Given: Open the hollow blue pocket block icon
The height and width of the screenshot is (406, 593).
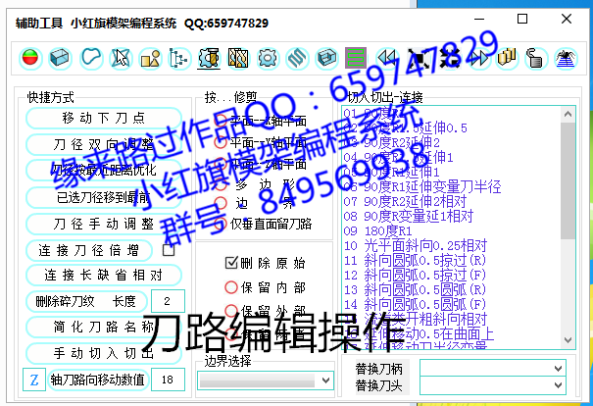Looking at the screenshot, I should (x=326, y=58).
